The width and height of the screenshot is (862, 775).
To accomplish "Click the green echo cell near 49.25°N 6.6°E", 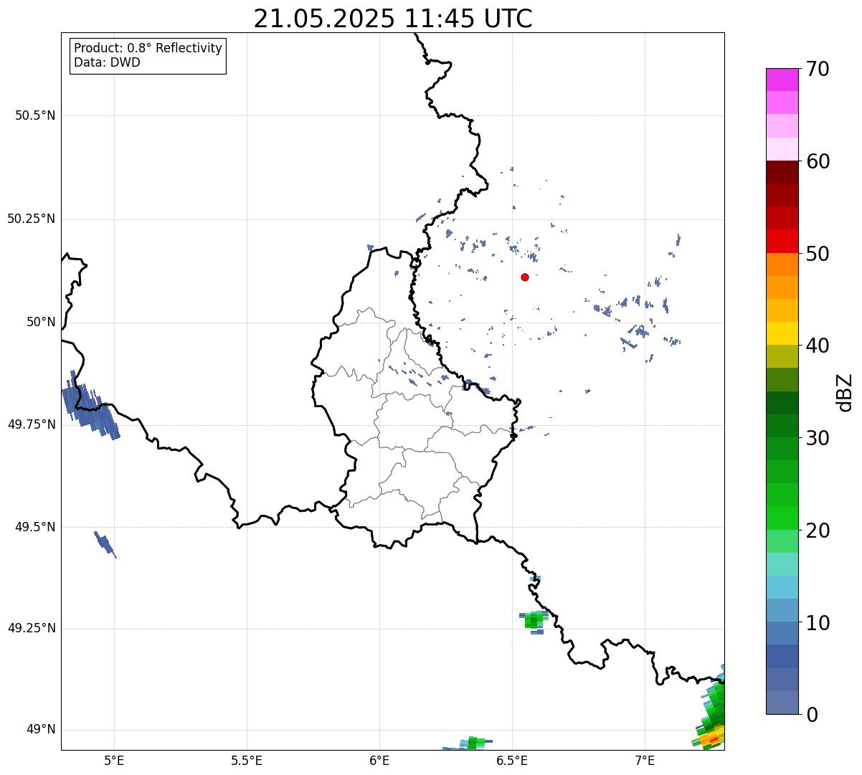I will (x=534, y=620).
